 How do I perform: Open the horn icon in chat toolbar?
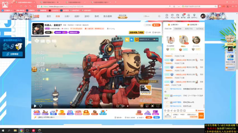coord(172,111)
